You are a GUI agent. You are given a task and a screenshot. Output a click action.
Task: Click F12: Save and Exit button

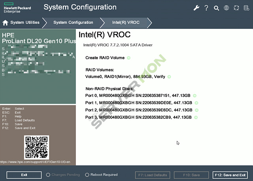[230, 175]
